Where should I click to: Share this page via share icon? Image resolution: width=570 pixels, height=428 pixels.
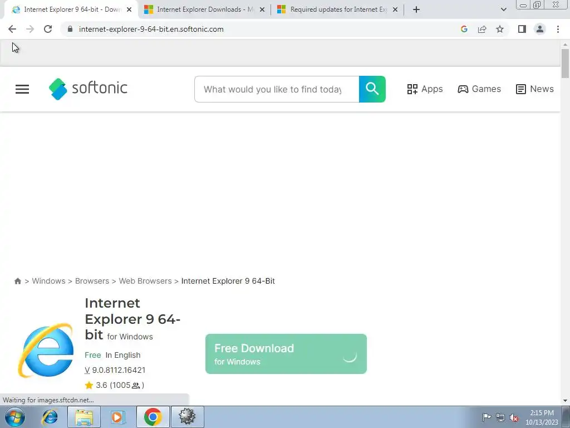coord(482,29)
